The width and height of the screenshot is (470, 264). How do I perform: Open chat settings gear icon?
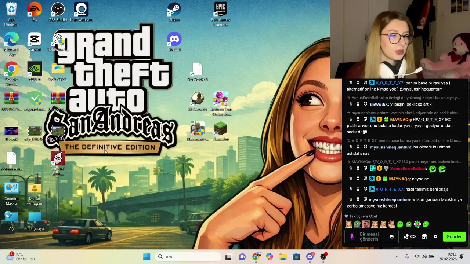coord(435,236)
